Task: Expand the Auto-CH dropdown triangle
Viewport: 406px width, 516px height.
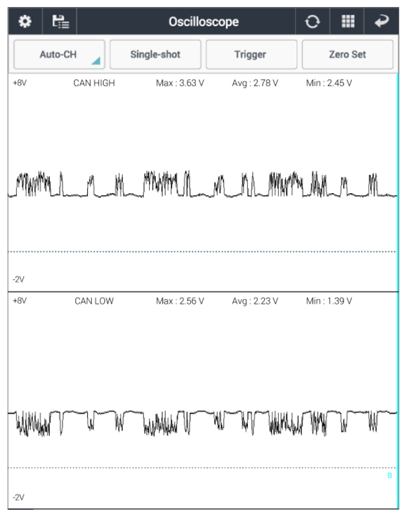Action: 96,61
